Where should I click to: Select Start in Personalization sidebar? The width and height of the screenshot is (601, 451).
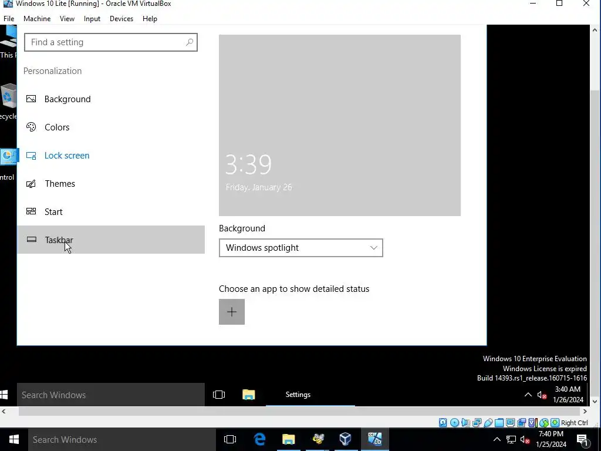(111, 211)
